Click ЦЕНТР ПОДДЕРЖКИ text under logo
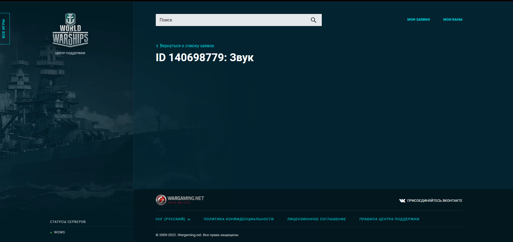Viewport: 513px width, 242px height. tap(70, 53)
